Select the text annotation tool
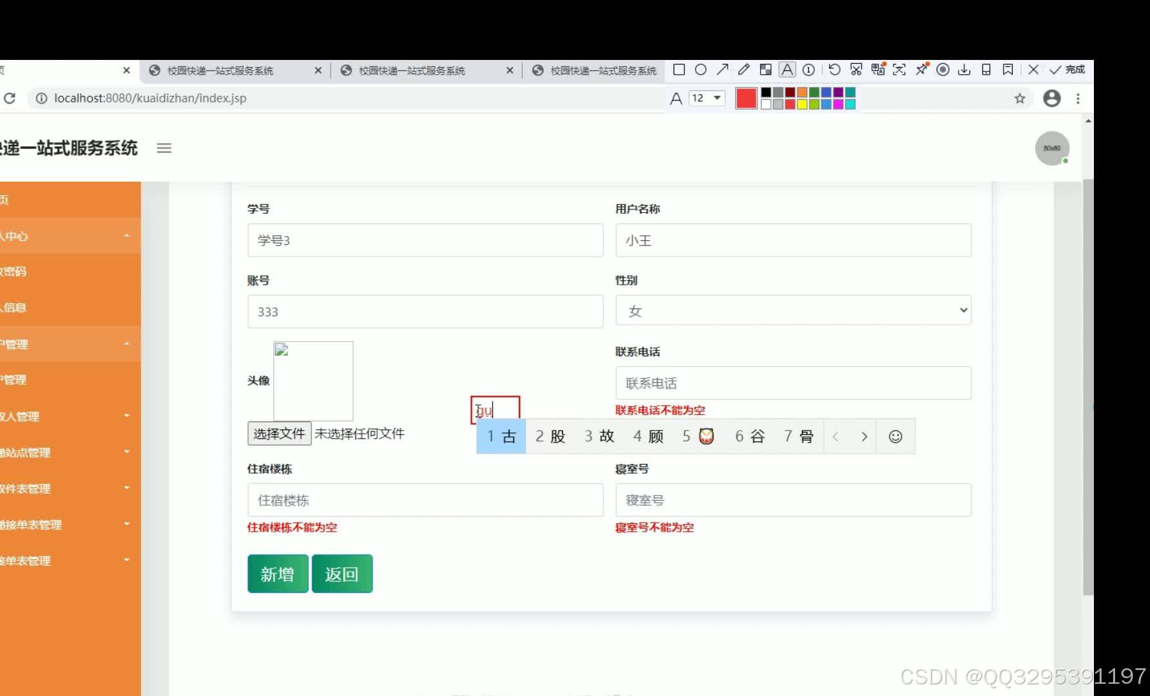Screen dimensions: 1150x696 [787, 70]
